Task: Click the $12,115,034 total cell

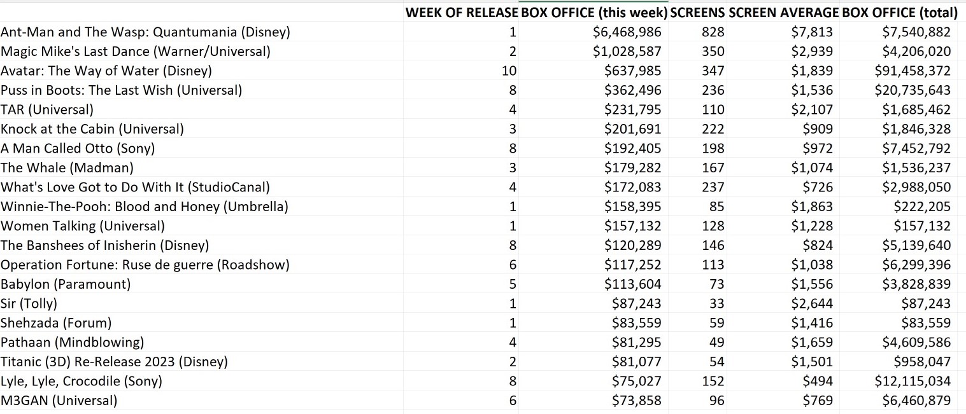Action: point(913,381)
